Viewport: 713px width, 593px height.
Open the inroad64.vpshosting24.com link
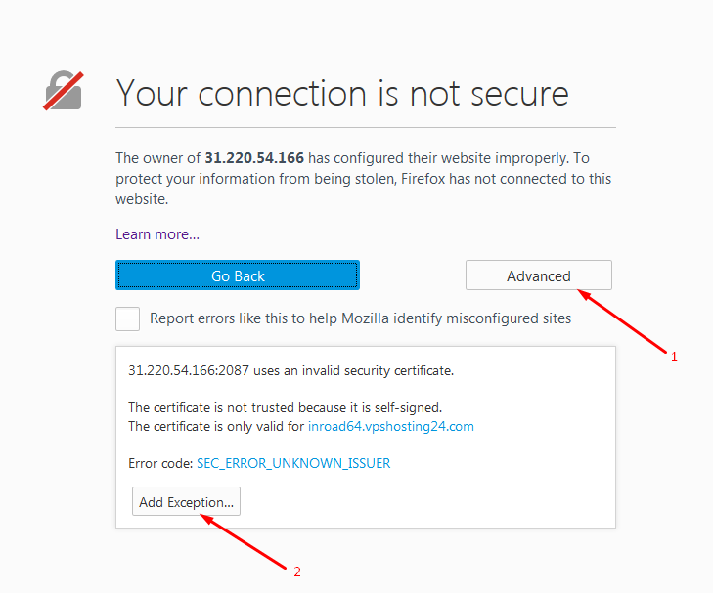[x=390, y=427]
